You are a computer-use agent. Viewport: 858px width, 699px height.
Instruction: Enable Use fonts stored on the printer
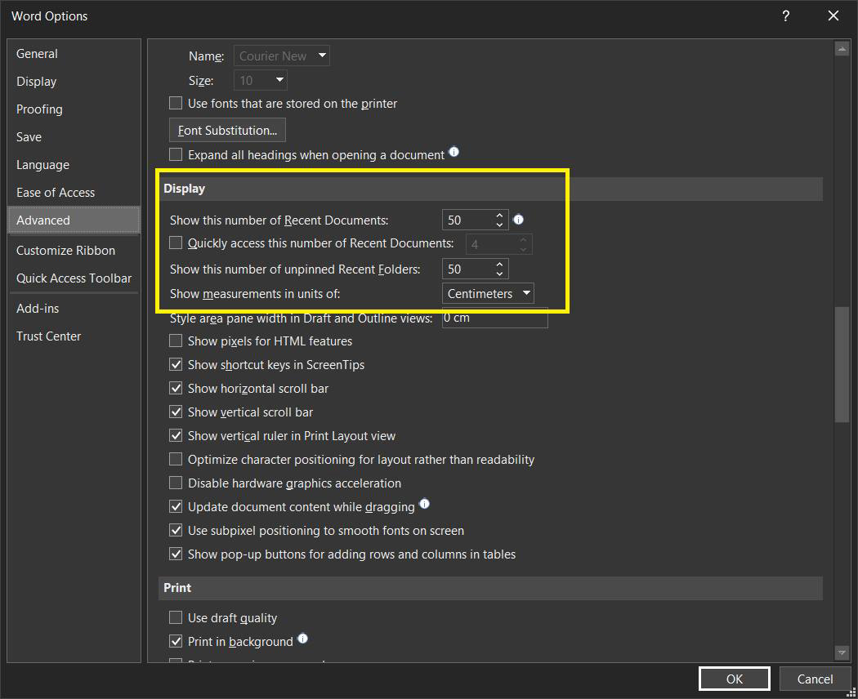176,104
